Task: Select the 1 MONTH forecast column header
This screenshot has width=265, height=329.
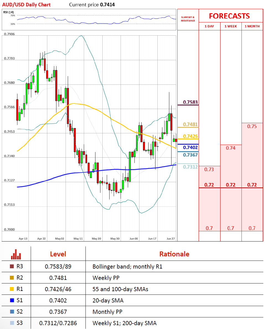Action: [x=252, y=26]
